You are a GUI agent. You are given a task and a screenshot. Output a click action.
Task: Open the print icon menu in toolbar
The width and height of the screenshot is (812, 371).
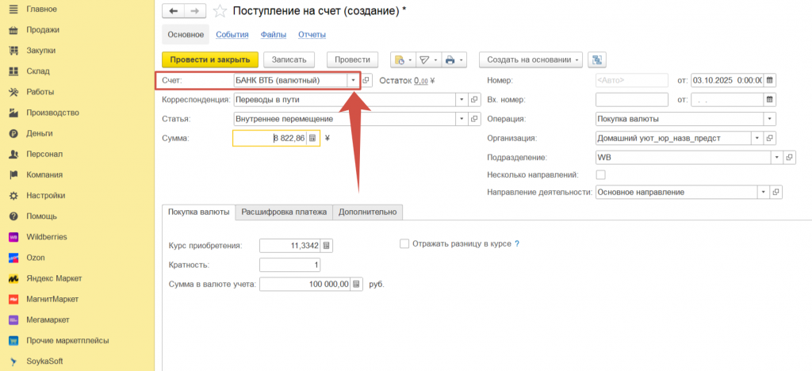pos(454,59)
